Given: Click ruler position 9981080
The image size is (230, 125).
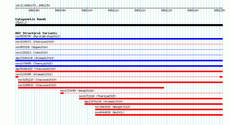Looking at the screenshot, I should [34, 10].
